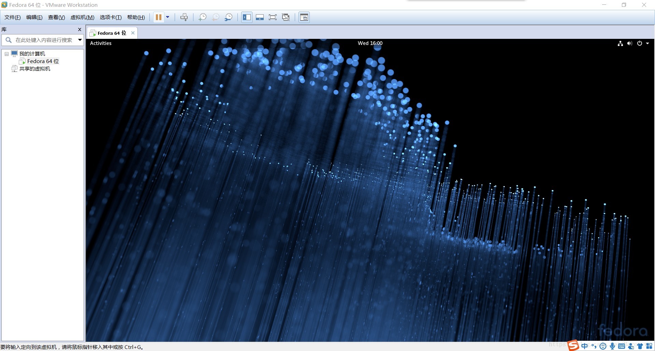Collapse the 我的计算机 tree node
The height and width of the screenshot is (351, 655).
tap(6, 54)
